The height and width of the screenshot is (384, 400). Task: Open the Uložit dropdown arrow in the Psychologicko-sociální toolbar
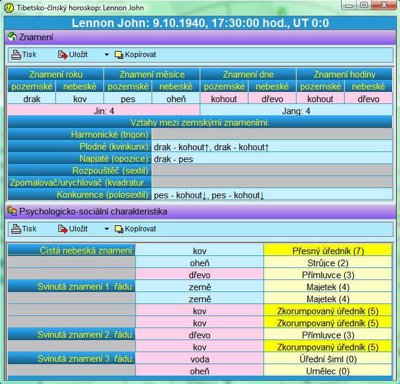coord(106,229)
